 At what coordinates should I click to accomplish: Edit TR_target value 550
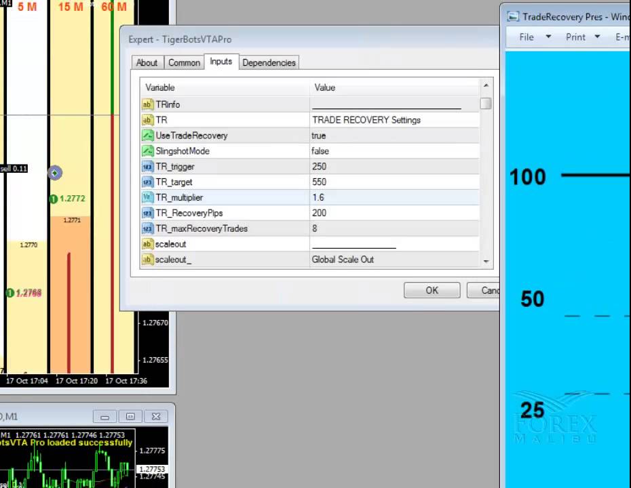pyautogui.click(x=319, y=182)
